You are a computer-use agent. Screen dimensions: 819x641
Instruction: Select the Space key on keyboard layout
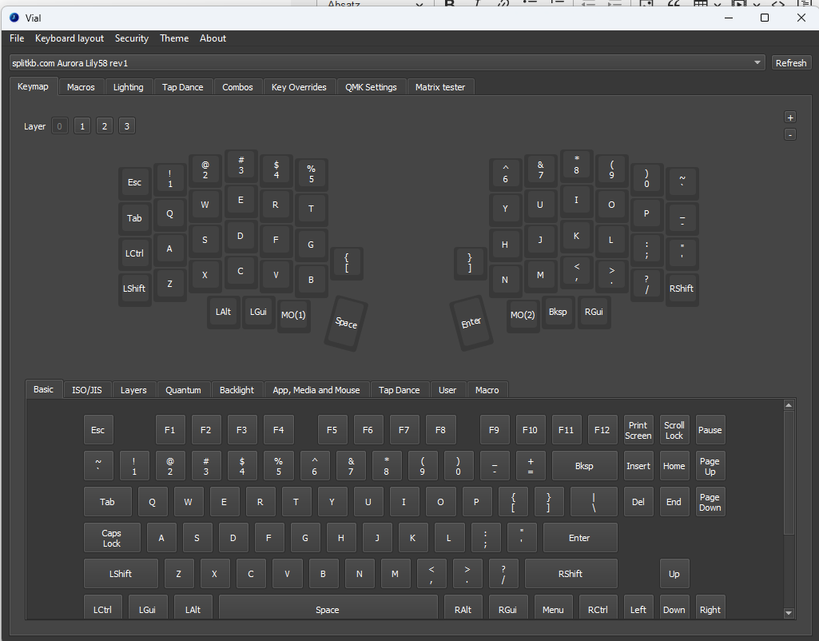coord(346,322)
